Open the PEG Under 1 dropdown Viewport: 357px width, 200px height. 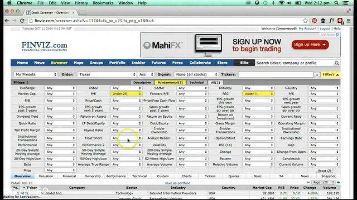tap(258, 94)
